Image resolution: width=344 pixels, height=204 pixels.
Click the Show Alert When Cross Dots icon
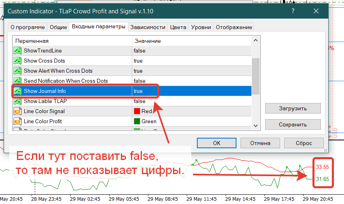tap(17, 71)
